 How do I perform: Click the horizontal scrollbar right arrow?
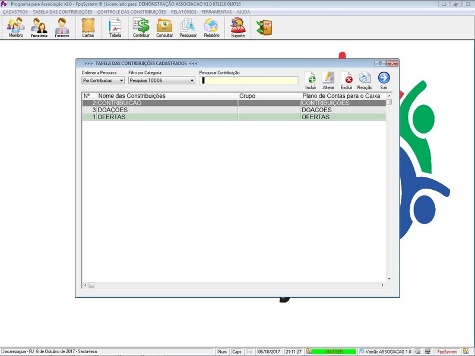(382, 285)
